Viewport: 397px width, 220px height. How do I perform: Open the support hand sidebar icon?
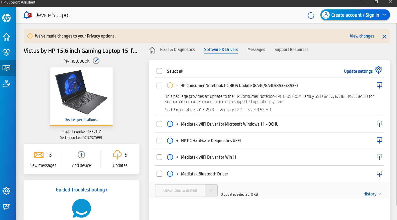(7, 84)
